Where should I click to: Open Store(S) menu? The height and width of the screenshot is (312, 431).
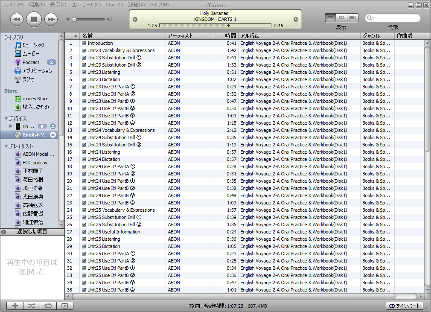point(114,5)
